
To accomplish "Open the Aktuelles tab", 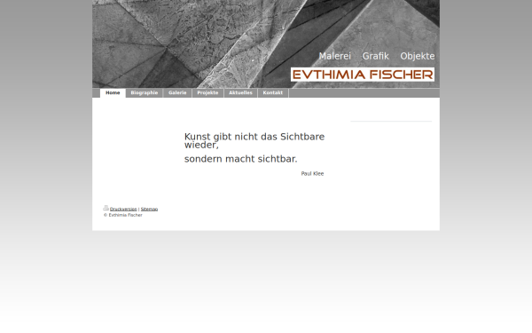I will click(x=240, y=92).
